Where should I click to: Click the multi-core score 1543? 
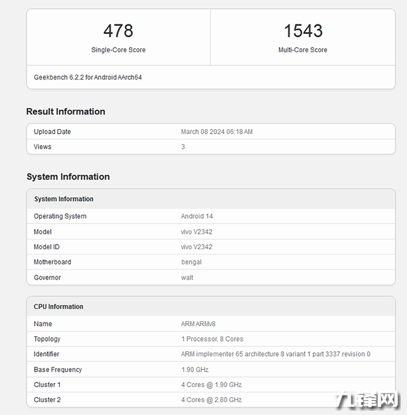click(x=303, y=31)
